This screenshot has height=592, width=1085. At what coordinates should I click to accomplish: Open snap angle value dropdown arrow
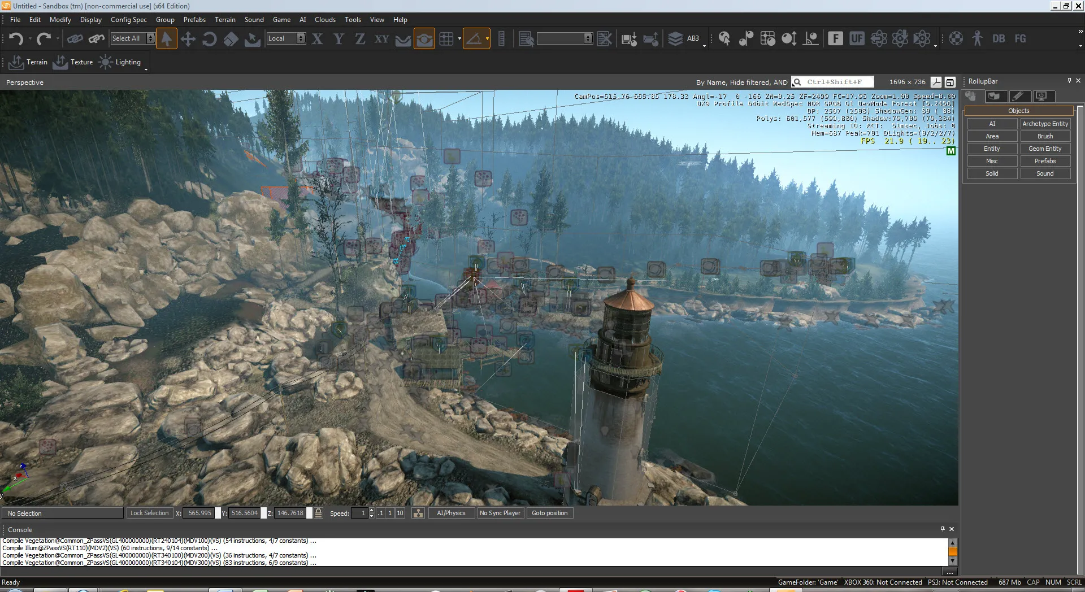pos(487,39)
